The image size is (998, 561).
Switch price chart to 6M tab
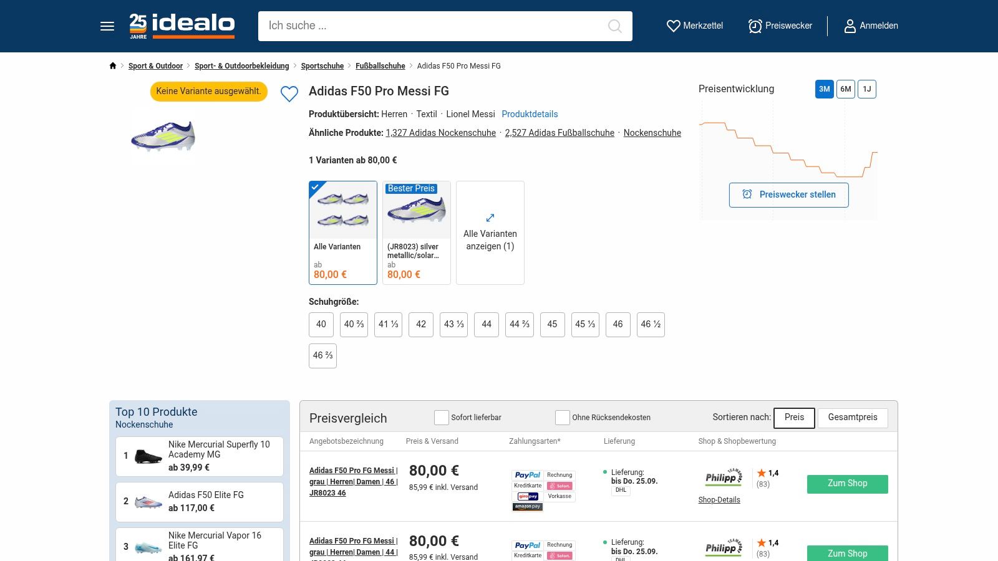[846, 89]
